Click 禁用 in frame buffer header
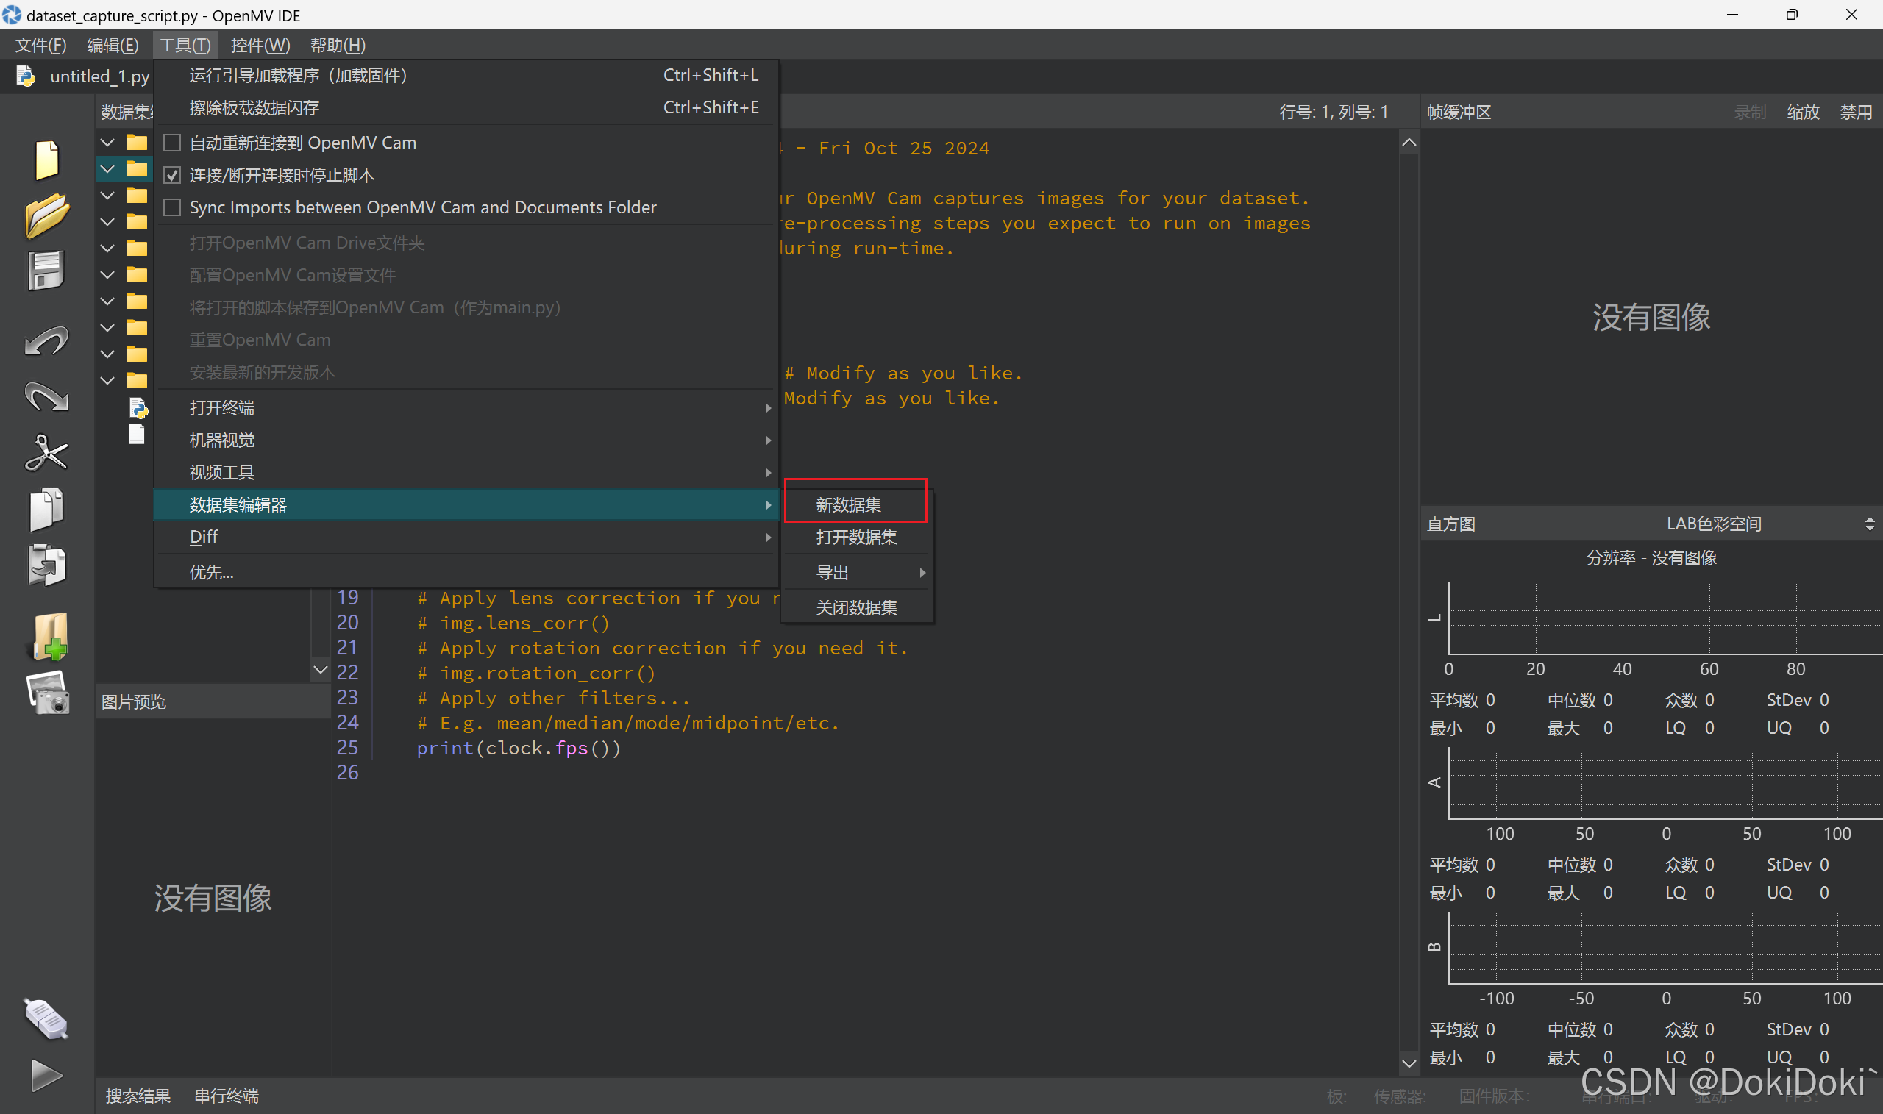Screen dimensions: 1883x1114 coord(1855,113)
